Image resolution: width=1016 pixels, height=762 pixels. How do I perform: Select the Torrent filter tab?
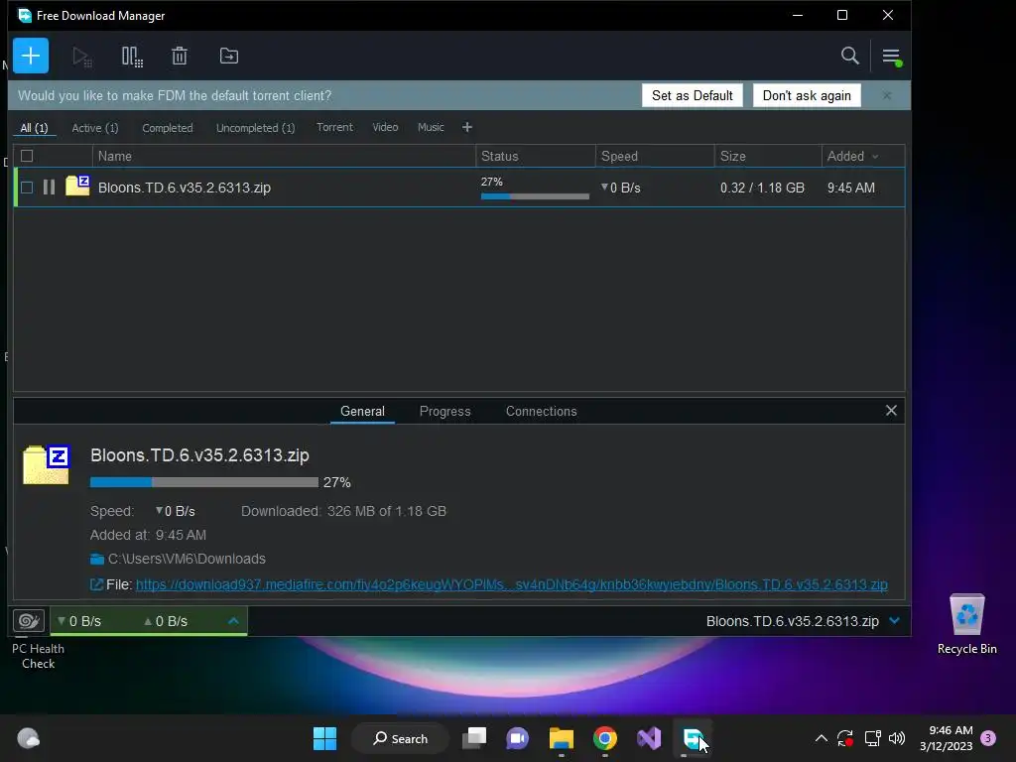[x=334, y=127]
